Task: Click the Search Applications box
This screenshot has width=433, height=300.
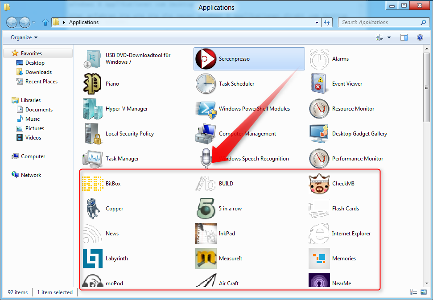Action: tap(381, 22)
